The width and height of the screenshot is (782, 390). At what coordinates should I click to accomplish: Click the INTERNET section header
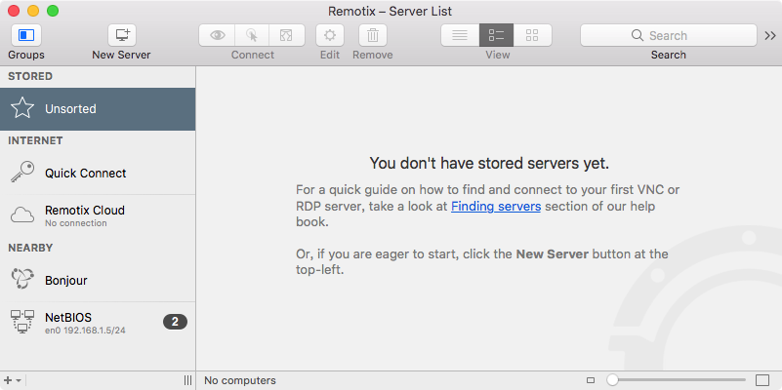35,141
